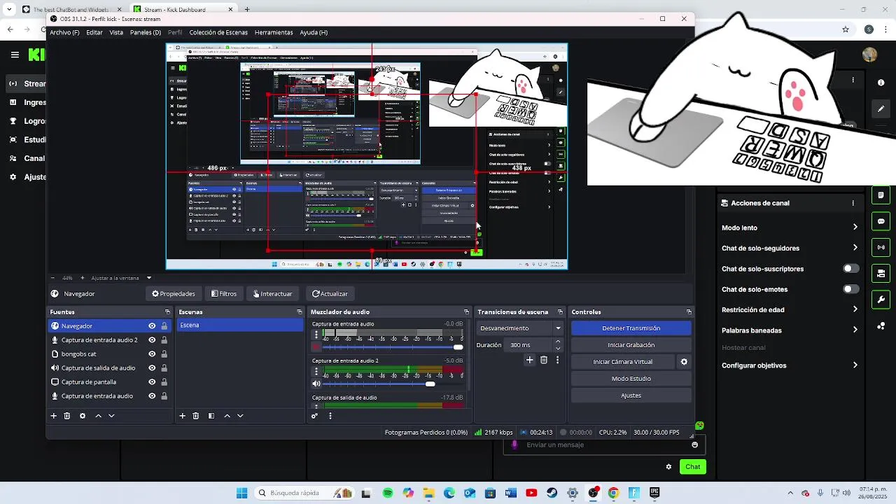The width and height of the screenshot is (896, 504).
Task: Move scene up in Escenas toolbar
Action: [227, 416]
